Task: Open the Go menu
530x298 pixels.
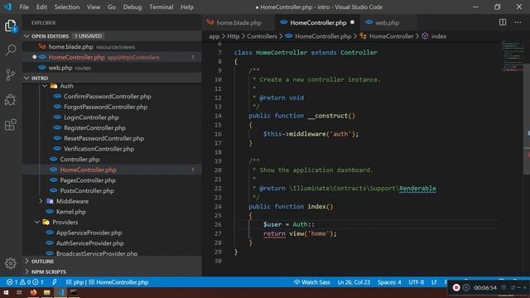Action: tap(112, 7)
